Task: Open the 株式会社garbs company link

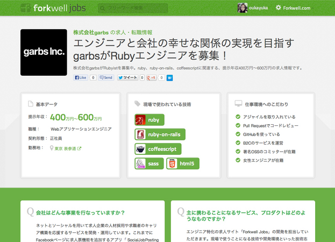Action: pyautogui.click(x=91, y=32)
